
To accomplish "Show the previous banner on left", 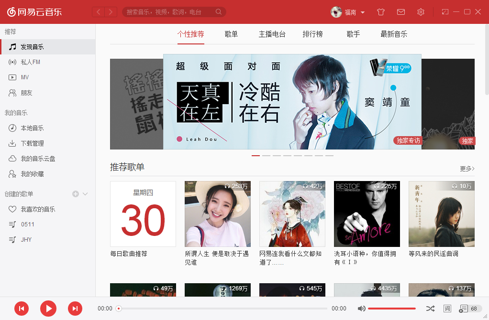I will (136, 104).
